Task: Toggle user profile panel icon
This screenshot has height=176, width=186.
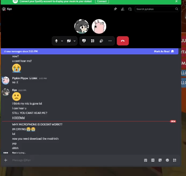Action: pos(130,9)
